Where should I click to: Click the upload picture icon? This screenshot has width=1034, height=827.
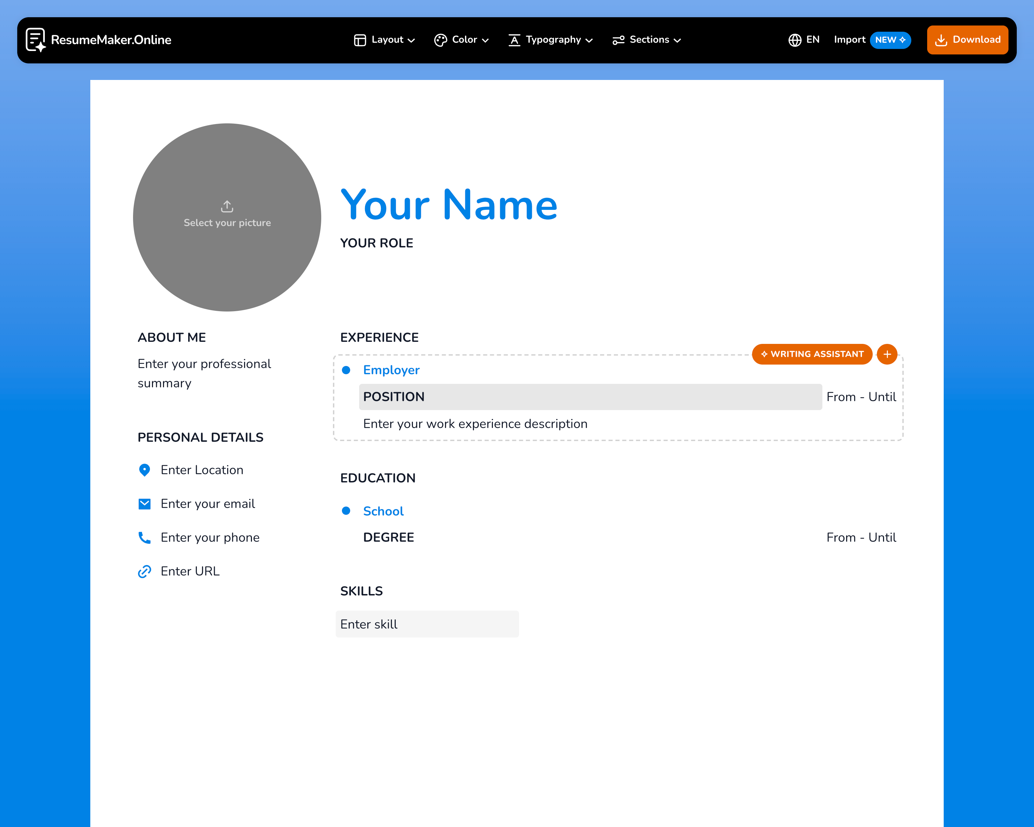pos(227,206)
